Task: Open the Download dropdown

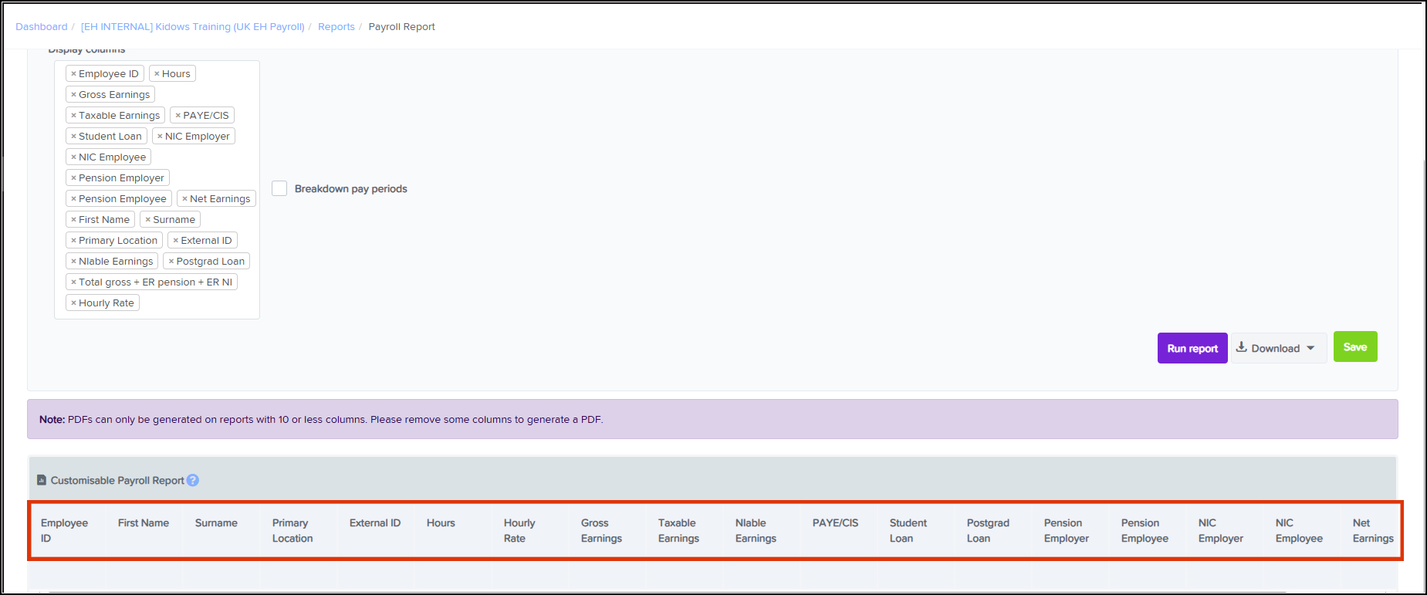Action: 1278,348
